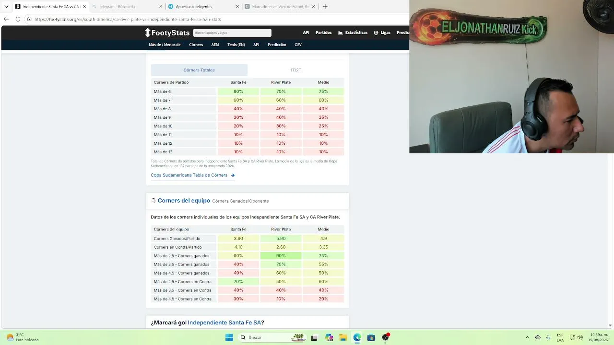Open Más de / Menos de menu
This screenshot has height=345, width=614.
[x=165, y=45]
